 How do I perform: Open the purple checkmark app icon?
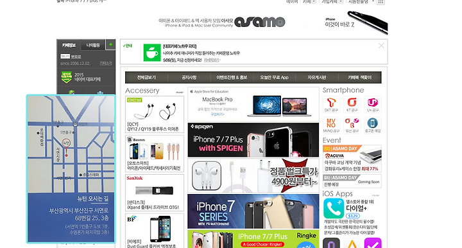(373, 244)
